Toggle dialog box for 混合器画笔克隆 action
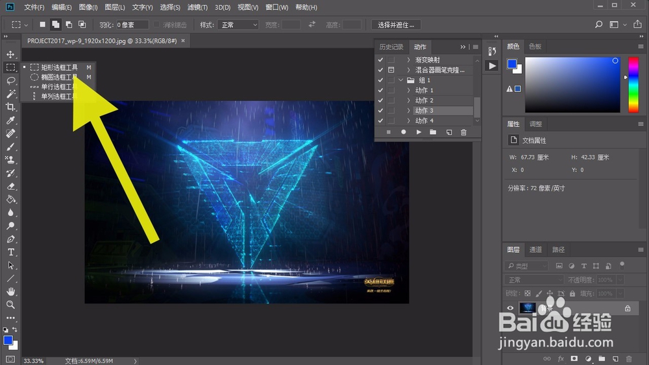649x365 pixels. (x=391, y=70)
